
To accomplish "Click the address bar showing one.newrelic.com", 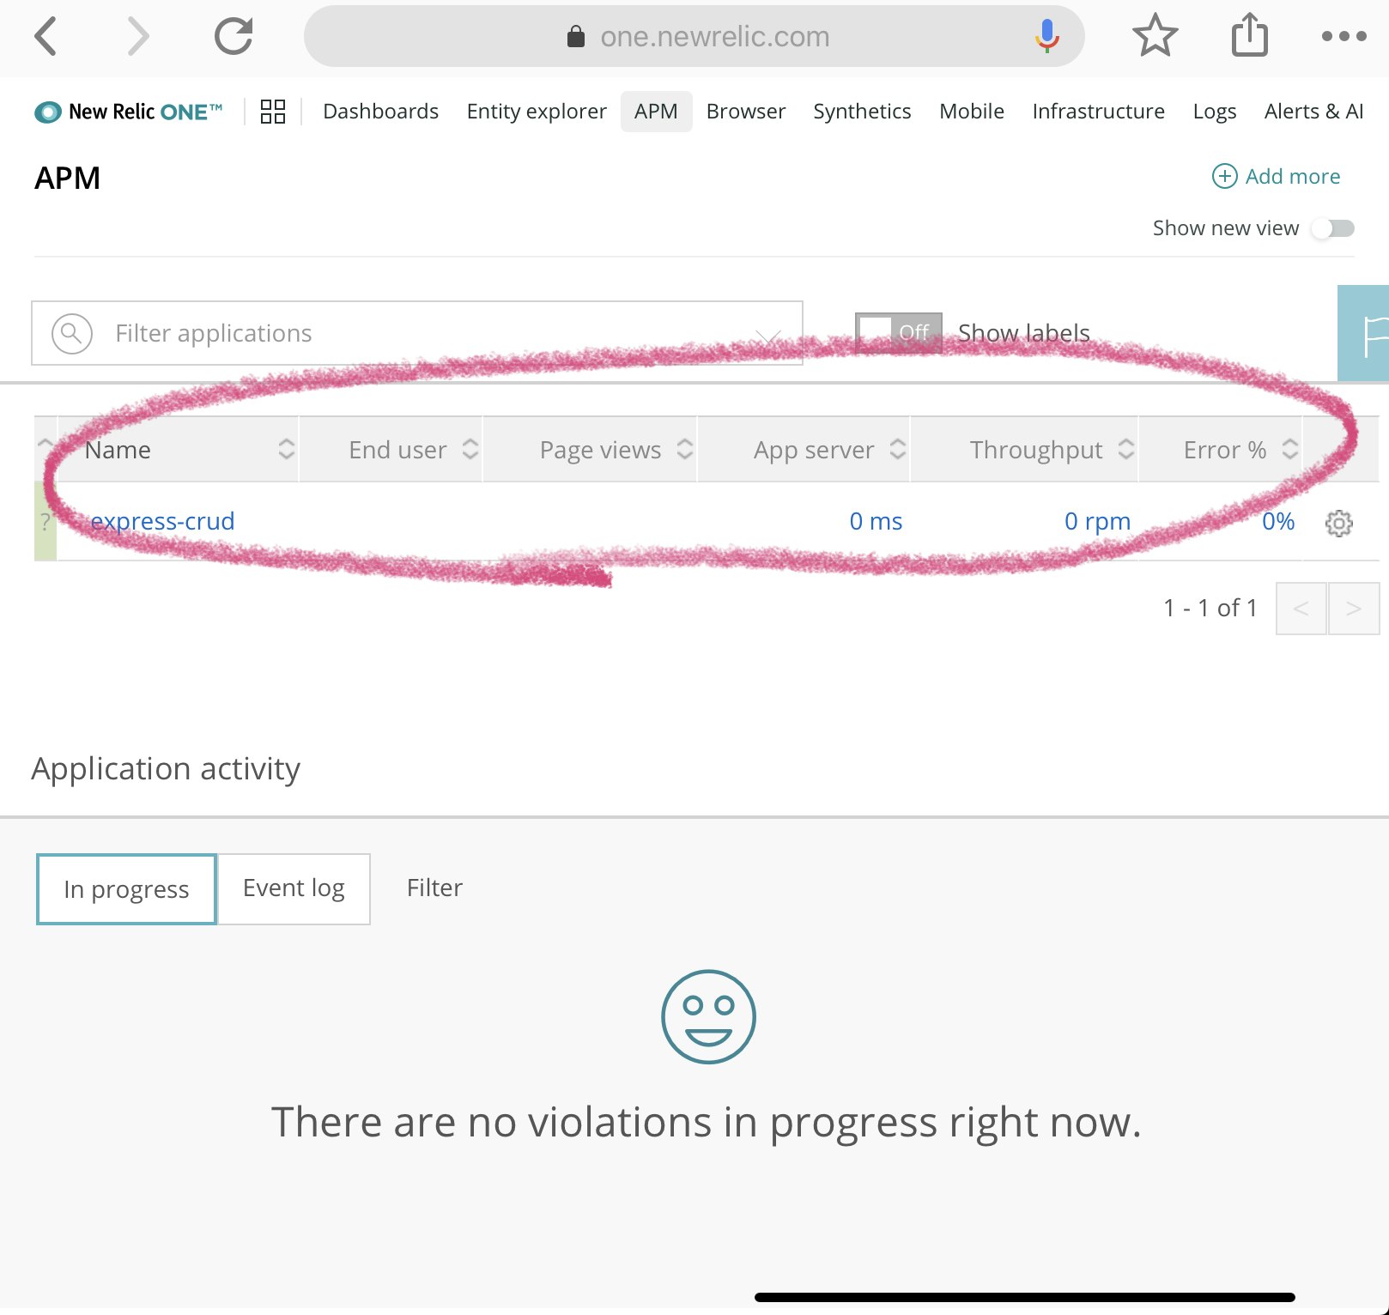I will pyautogui.click(x=694, y=36).
